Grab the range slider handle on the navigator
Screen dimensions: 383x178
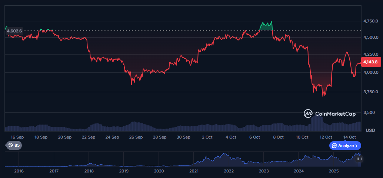[x=359, y=159]
